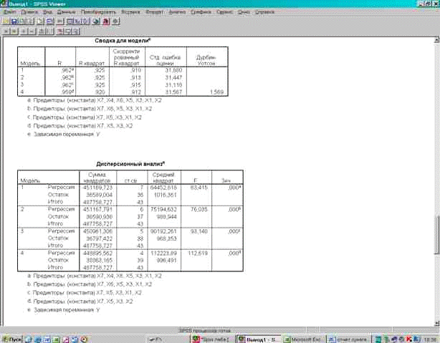Switch to Microsoft Excel taskbar button

coord(307,337)
